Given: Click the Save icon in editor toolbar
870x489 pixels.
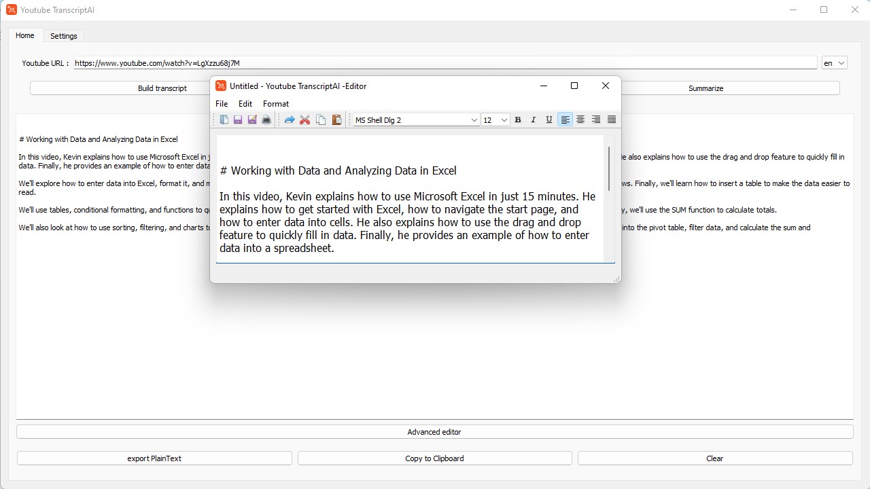Looking at the screenshot, I should point(238,120).
